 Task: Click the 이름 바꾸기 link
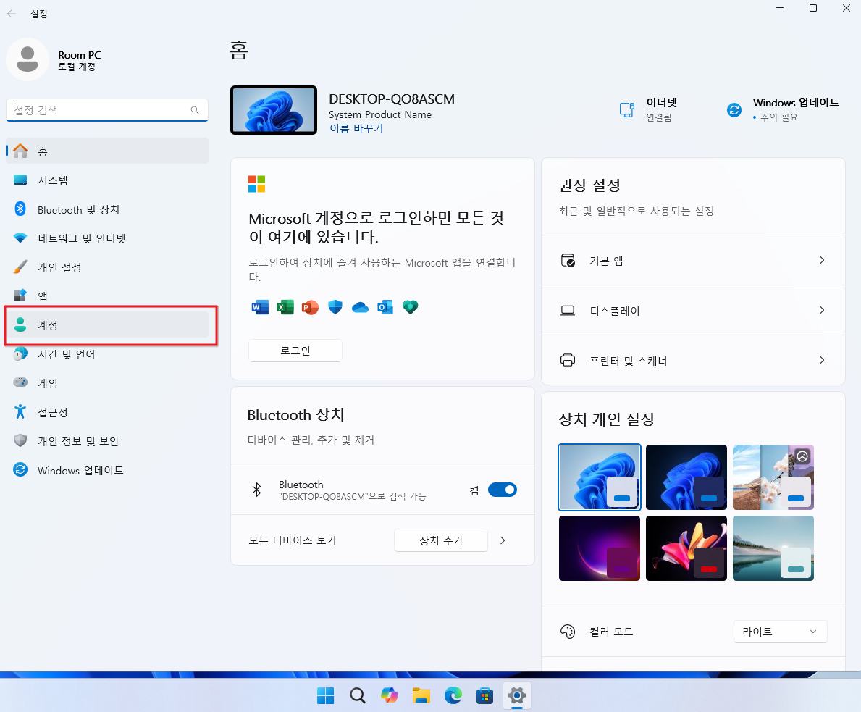pyautogui.click(x=356, y=128)
